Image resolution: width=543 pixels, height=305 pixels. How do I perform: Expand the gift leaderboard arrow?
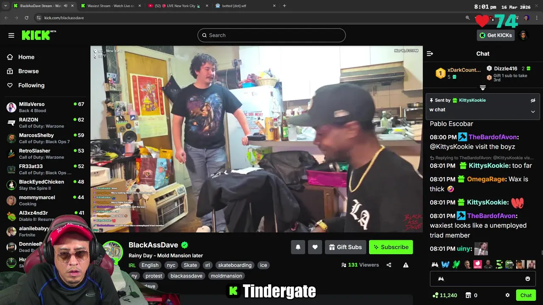click(x=483, y=88)
